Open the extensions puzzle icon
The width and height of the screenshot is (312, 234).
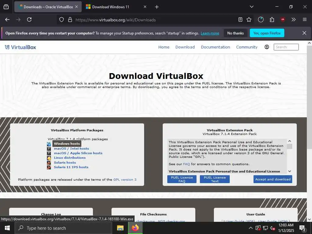[x=272, y=19]
